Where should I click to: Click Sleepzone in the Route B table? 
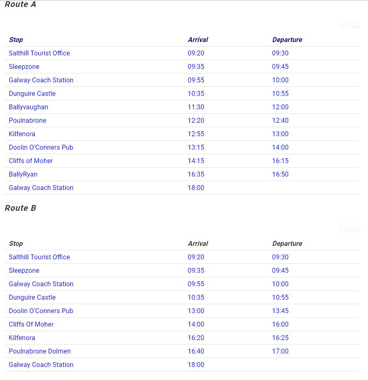point(24,270)
